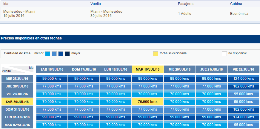This screenshot has width=260, height=129.
Task: Select return row MIE 27/JUL/16
Action: pos(17,79)
